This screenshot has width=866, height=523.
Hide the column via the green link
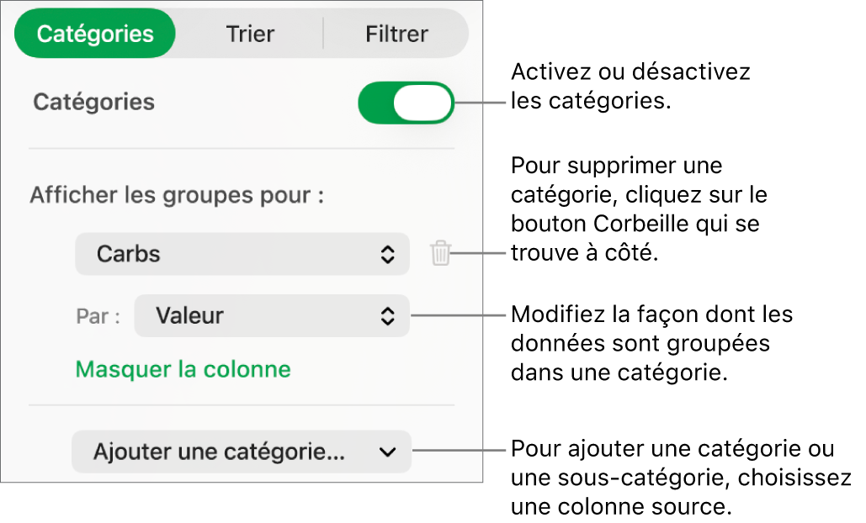coord(183,368)
